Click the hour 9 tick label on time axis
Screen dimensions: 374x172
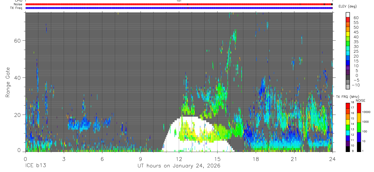[x=140, y=159]
